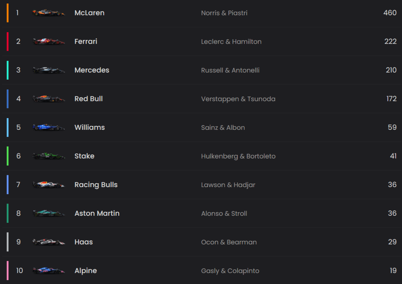Select the Red Bull car image

click(49, 99)
